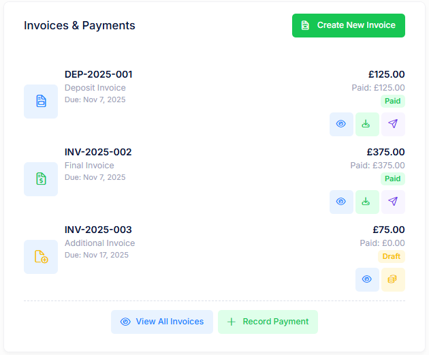Screen dimensions: 429x355
Task: Send invoice INV-2025-002 with paper plane icon
Action: coord(393,202)
